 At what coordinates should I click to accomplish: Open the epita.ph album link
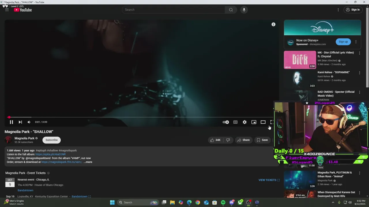tap(50, 154)
